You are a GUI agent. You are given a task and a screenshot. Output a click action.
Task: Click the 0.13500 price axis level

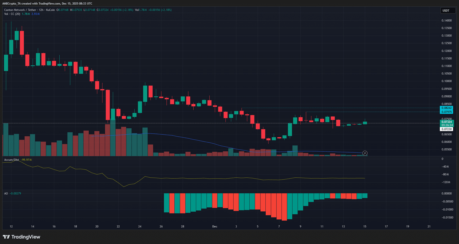(x=446, y=28)
